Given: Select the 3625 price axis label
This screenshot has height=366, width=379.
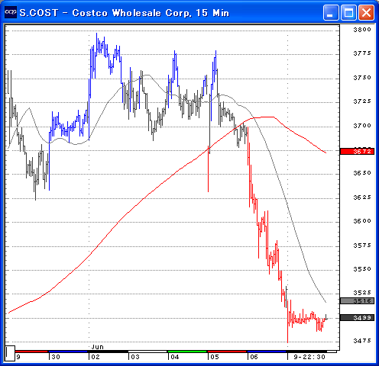Looking at the screenshot, I should tap(362, 197).
